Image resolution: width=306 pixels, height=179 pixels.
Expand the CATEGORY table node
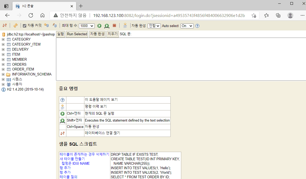[3, 39]
